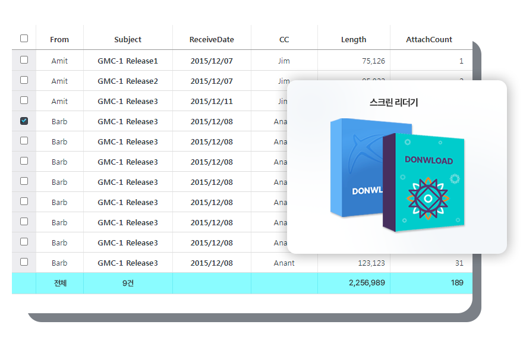Sort by the Length column header

pyautogui.click(x=354, y=40)
